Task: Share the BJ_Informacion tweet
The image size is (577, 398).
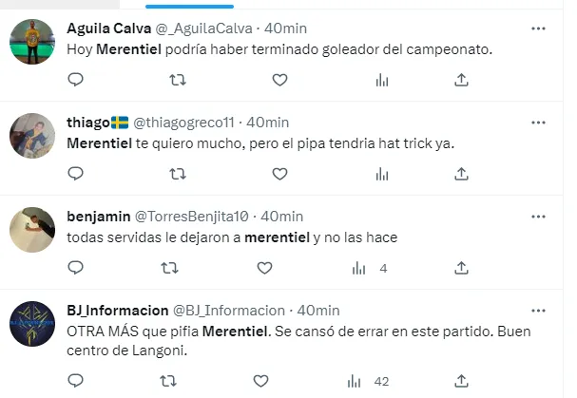Action: point(461,381)
